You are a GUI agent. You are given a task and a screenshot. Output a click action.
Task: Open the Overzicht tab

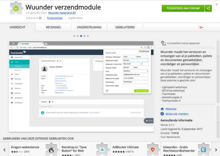coord(18,27)
